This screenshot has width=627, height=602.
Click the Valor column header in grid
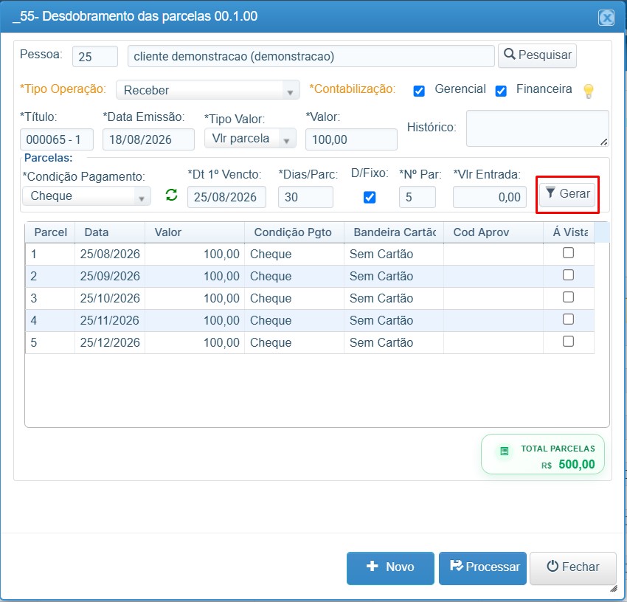[x=195, y=232]
